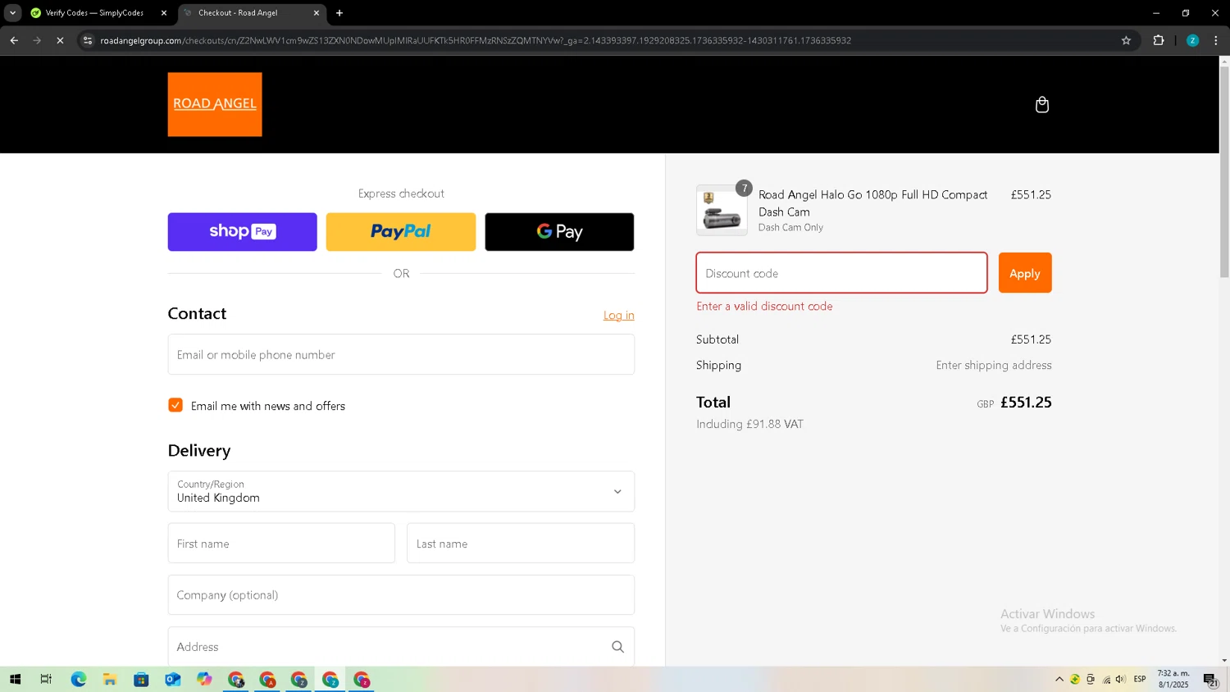
Task: Click the dash cam product thumbnail
Action: [722, 211]
